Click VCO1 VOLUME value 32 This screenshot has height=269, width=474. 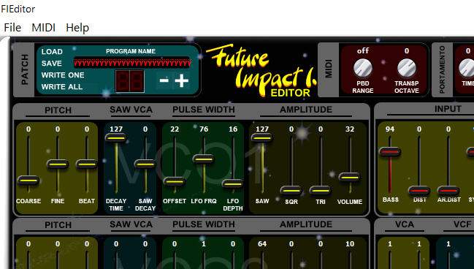pos(350,129)
